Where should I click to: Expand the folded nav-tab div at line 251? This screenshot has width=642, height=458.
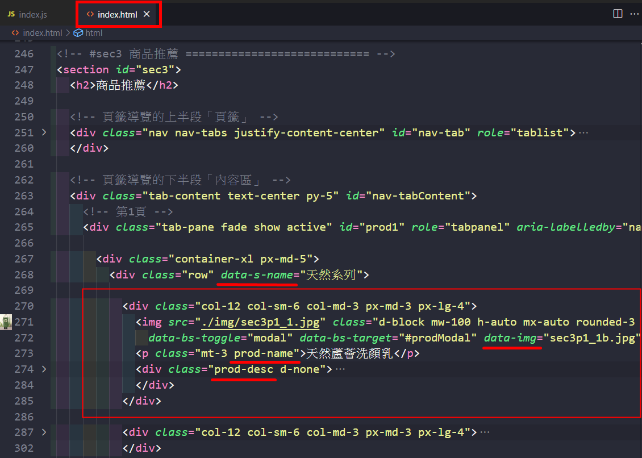(x=44, y=132)
